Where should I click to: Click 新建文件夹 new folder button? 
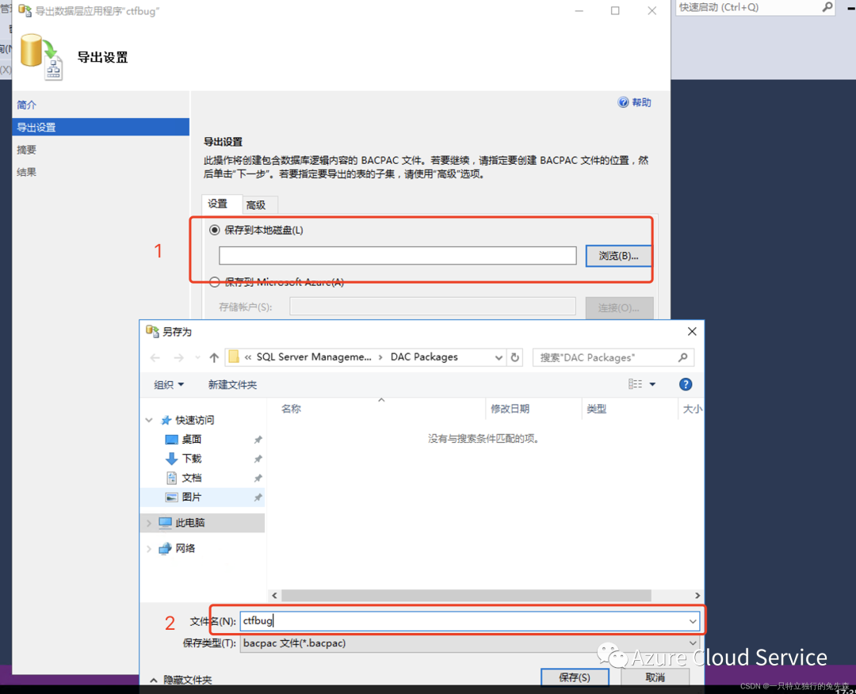click(x=232, y=385)
